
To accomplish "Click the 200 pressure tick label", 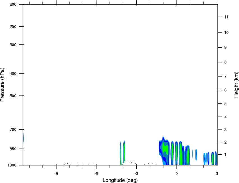I will tap(13, 4).
